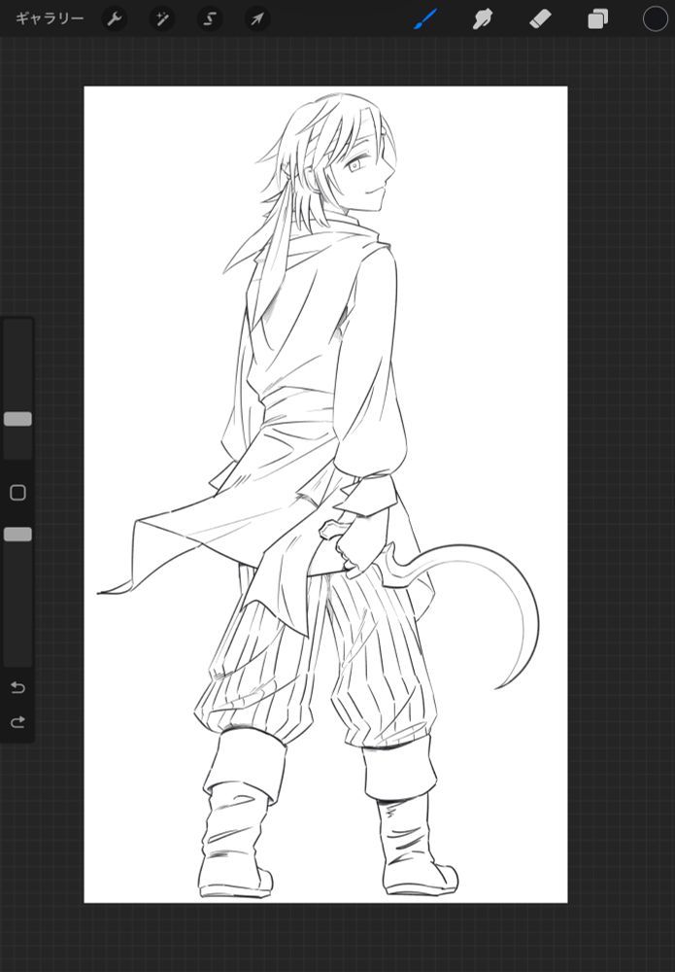Viewport: 675px width, 972px height.
Task: Open the Layers panel
Action: tap(597, 19)
